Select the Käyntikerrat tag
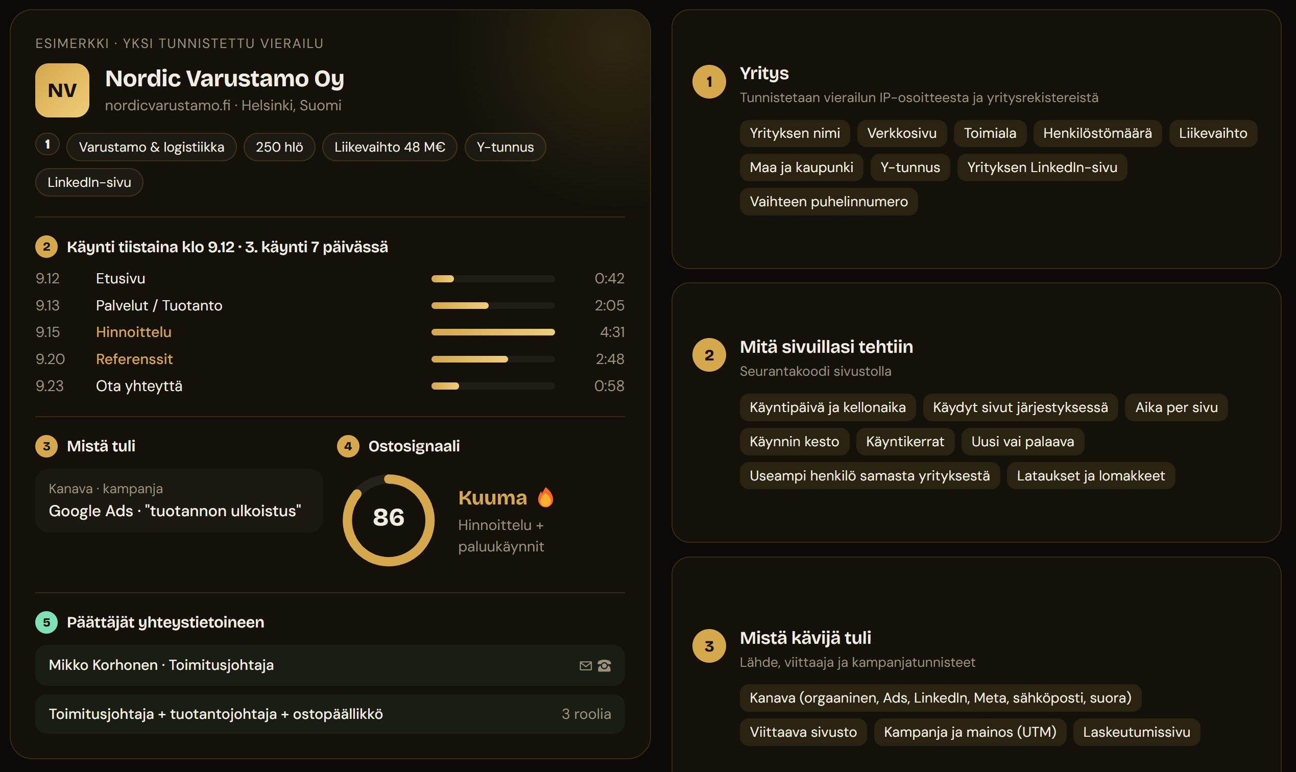Image resolution: width=1296 pixels, height=772 pixels. [x=905, y=442]
